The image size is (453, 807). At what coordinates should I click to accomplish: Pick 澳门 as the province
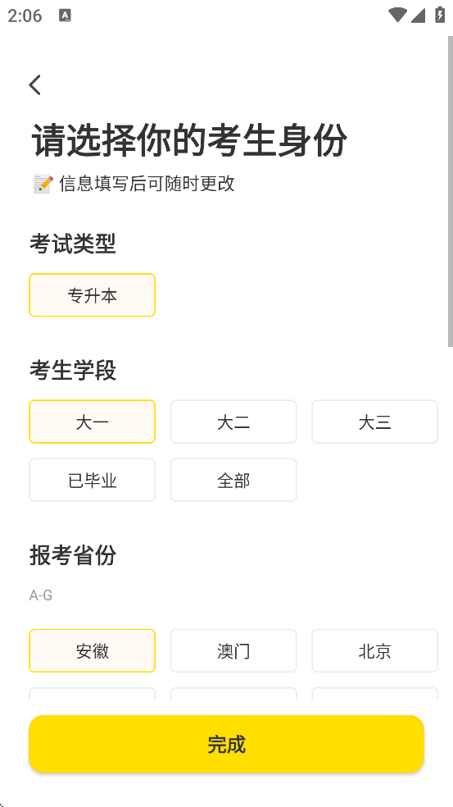coord(233,650)
